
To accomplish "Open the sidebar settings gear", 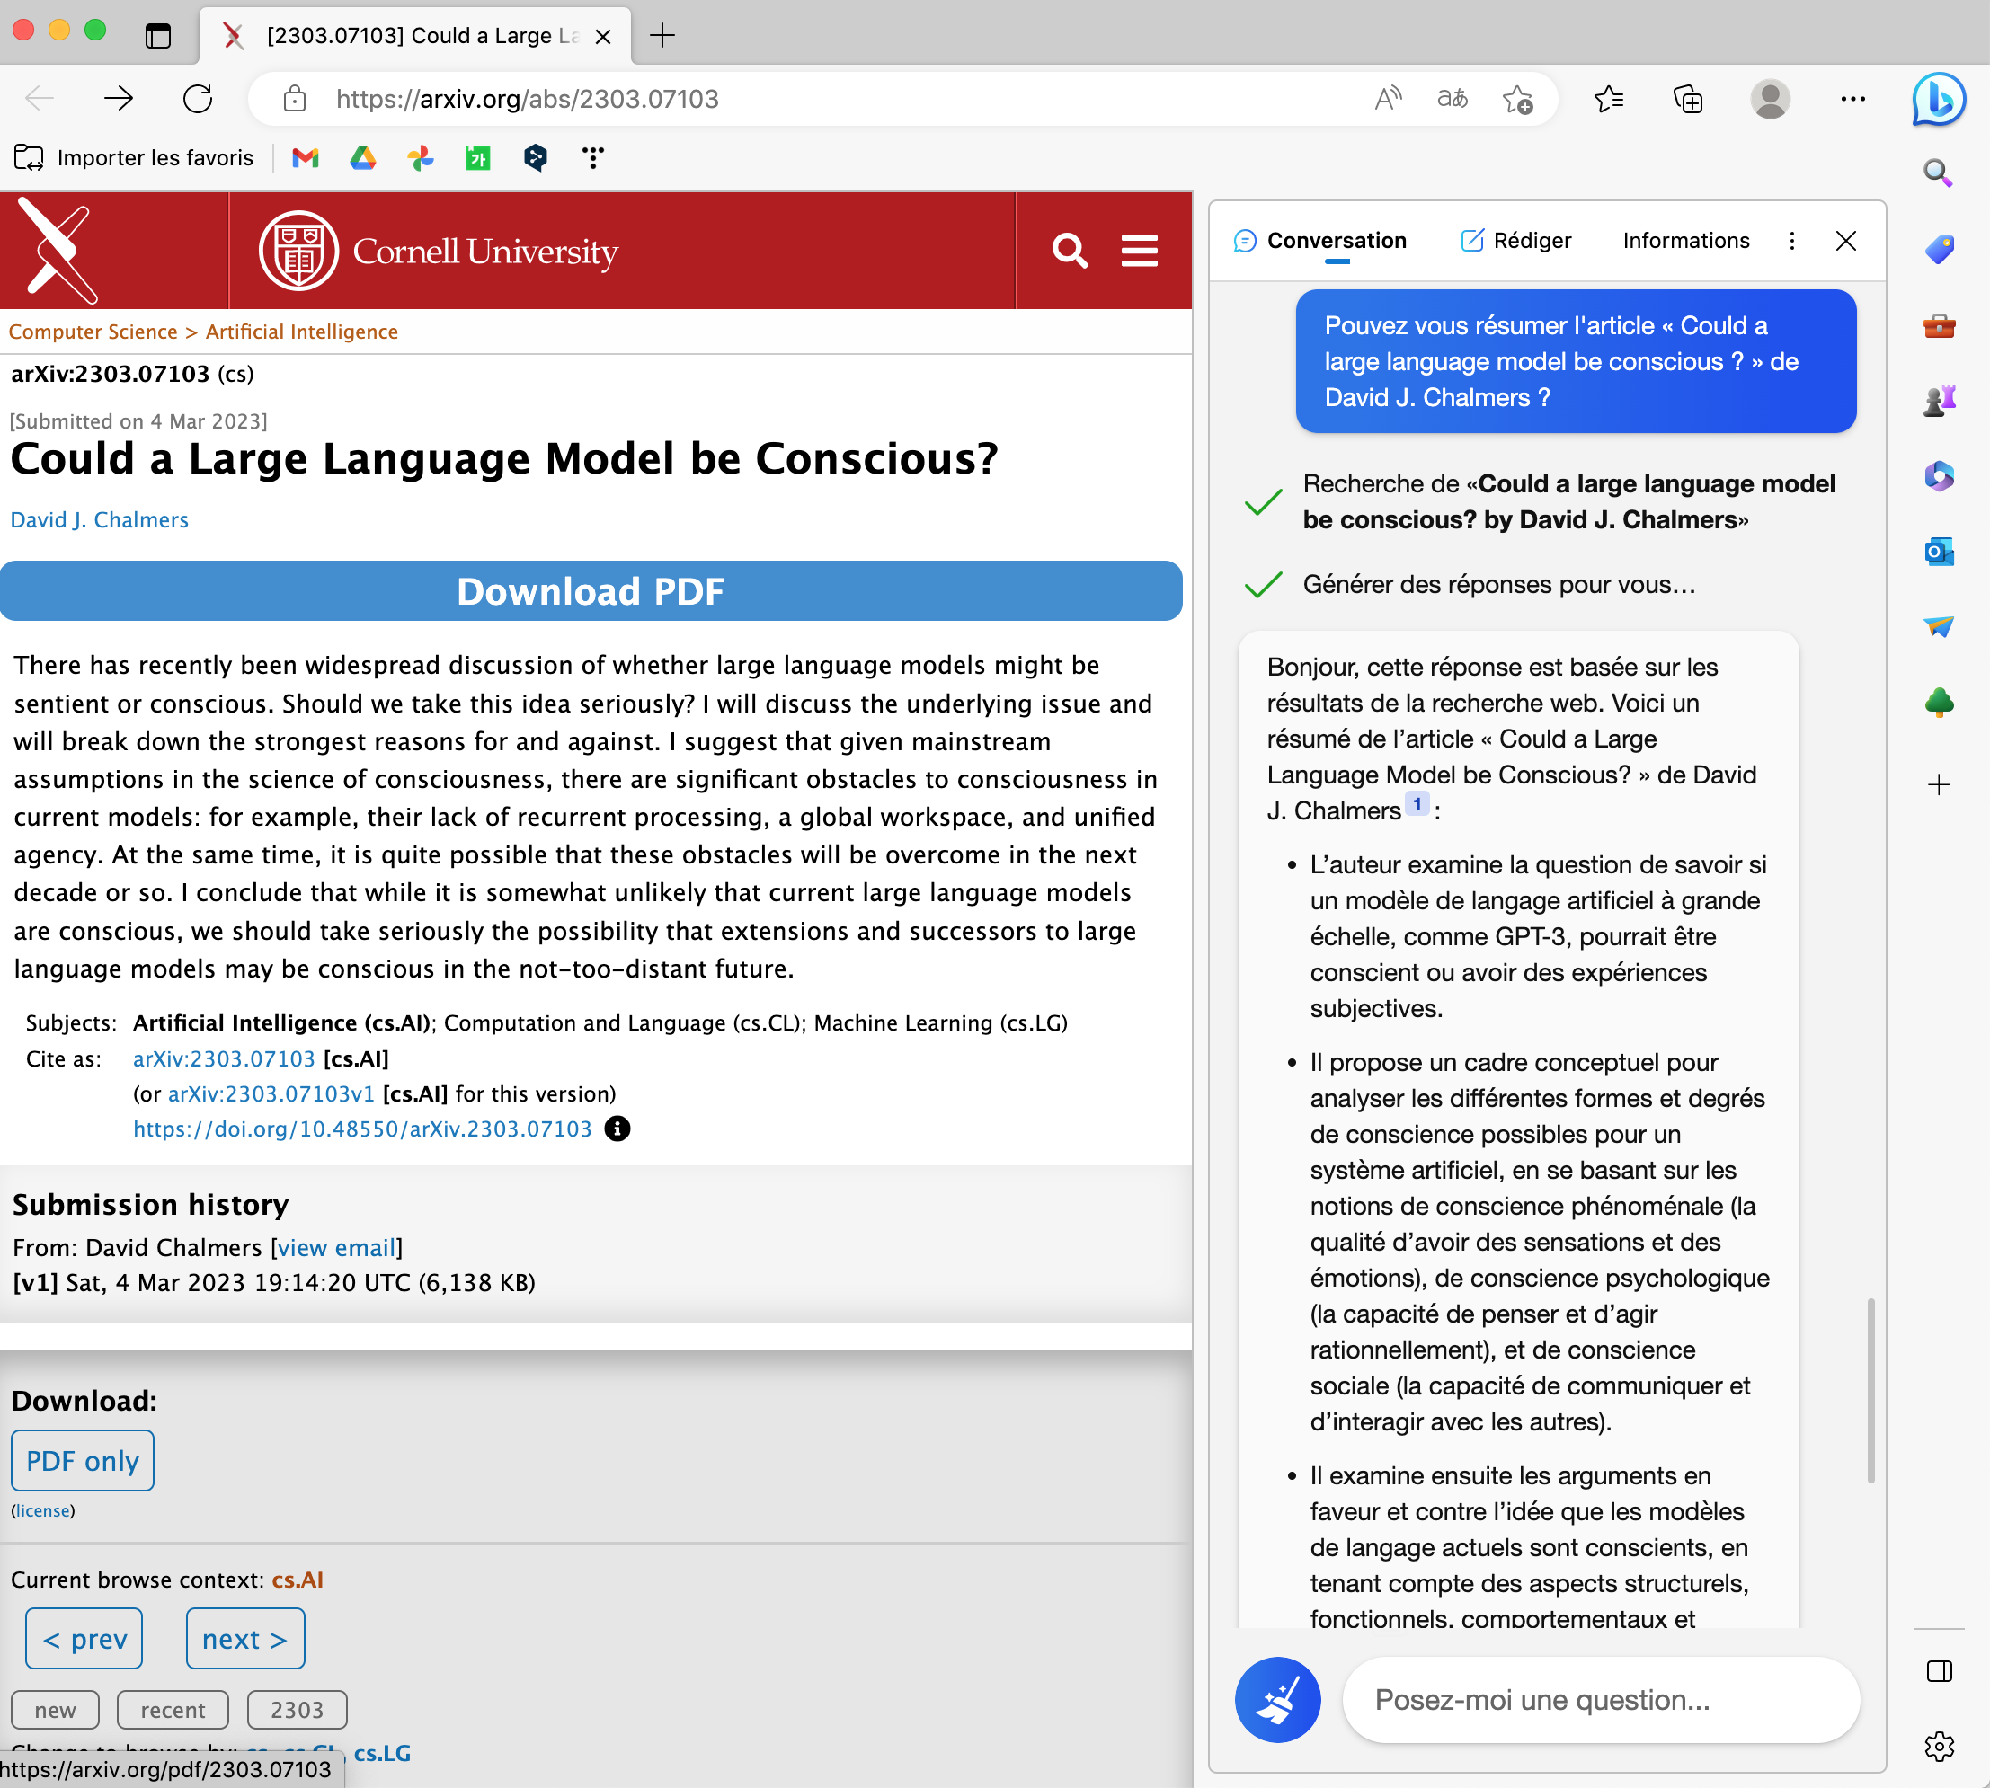I will (1938, 1746).
